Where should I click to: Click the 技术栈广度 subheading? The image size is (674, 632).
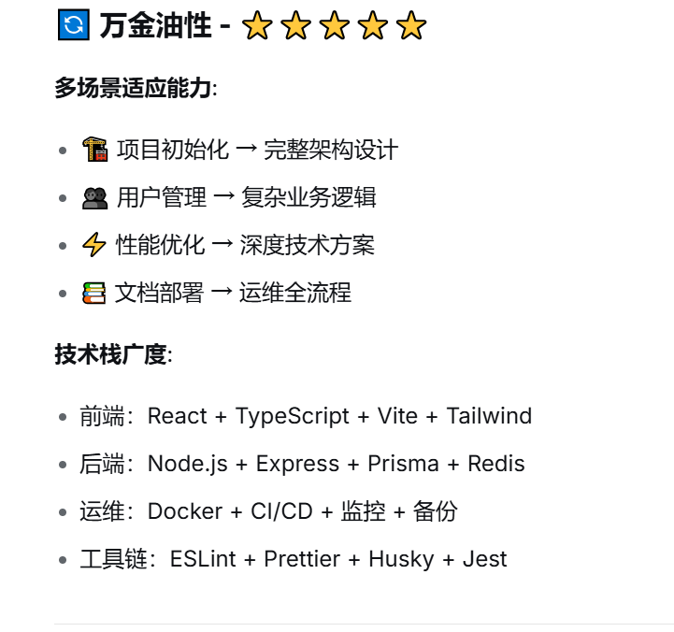tap(110, 355)
